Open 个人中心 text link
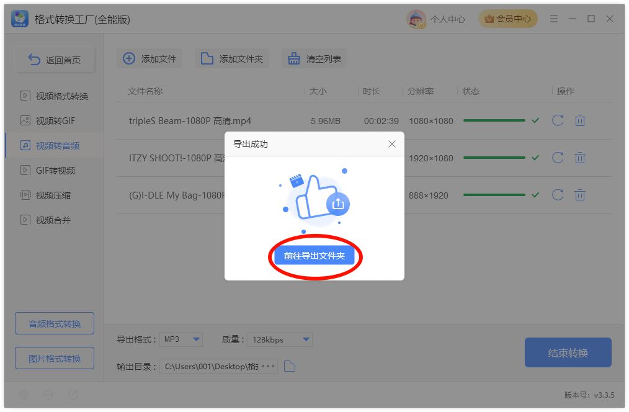This screenshot has width=629, height=412. coord(448,19)
